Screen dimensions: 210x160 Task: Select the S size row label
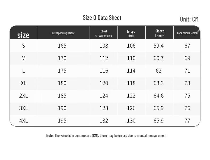tap(23, 46)
